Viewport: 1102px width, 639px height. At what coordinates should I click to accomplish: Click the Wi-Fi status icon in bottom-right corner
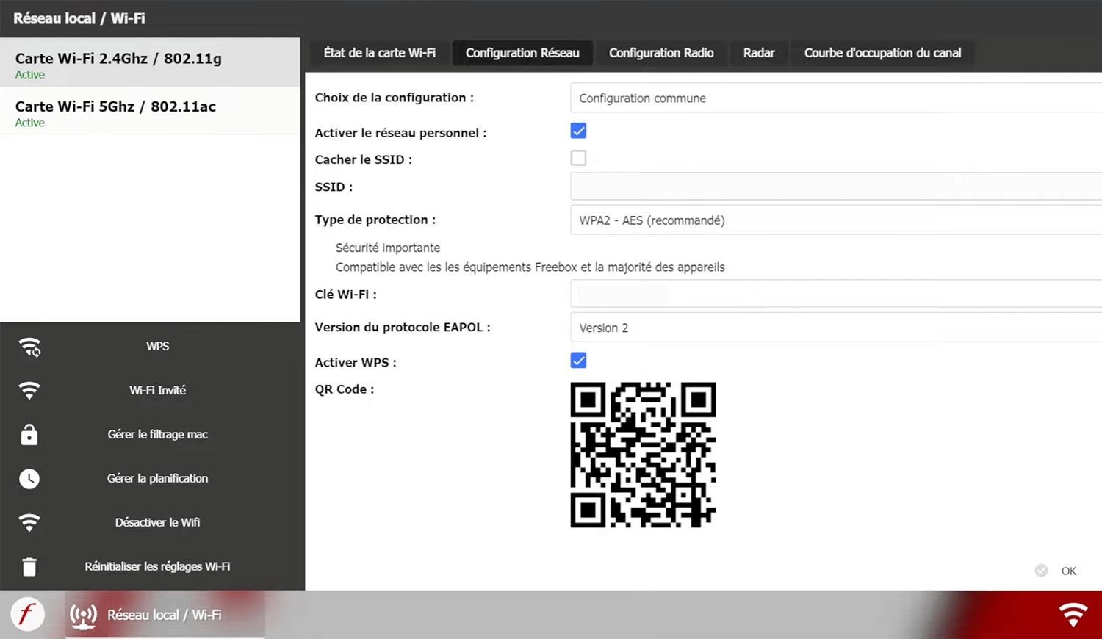coord(1073,614)
